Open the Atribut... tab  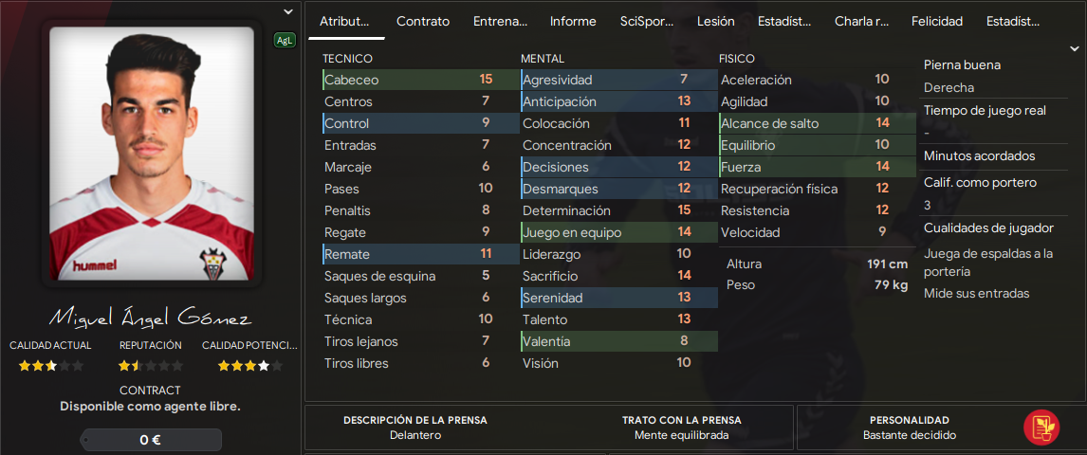(x=344, y=22)
